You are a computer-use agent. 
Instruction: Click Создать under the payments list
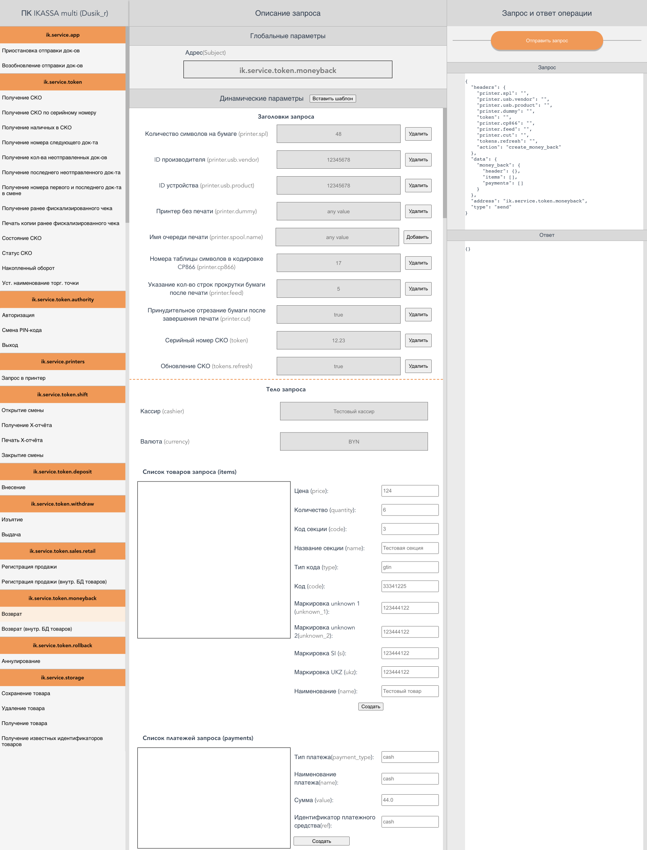pyautogui.click(x=321, y=841)
